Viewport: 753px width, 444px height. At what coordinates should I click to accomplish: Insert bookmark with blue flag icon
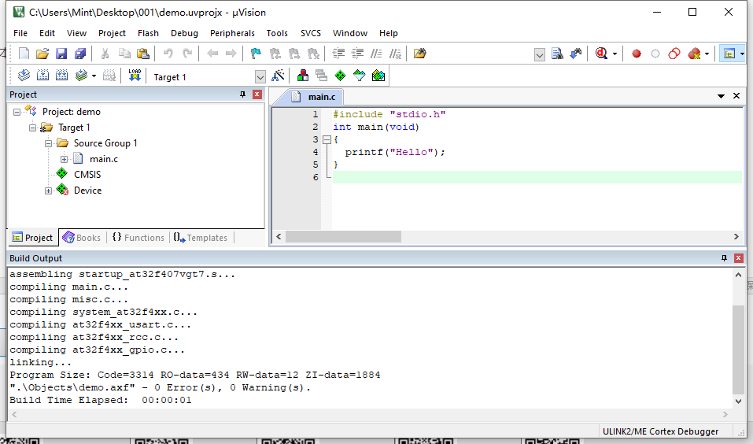click(x=256, y=54)
